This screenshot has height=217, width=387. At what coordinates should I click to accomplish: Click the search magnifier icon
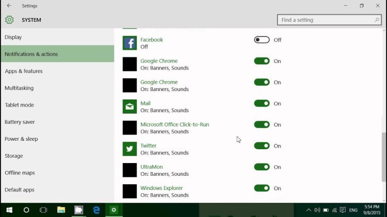tap(376, 20)
